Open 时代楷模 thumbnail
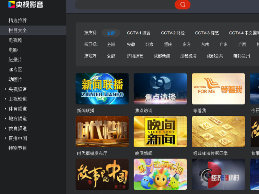 (102, 131)
